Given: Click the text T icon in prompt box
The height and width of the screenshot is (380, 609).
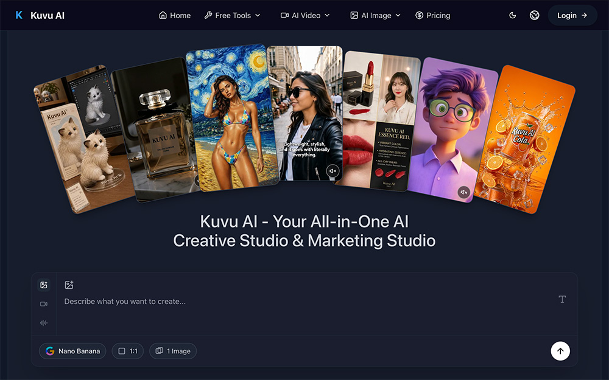Looking at the screenshot, I should tap(562, 299).
